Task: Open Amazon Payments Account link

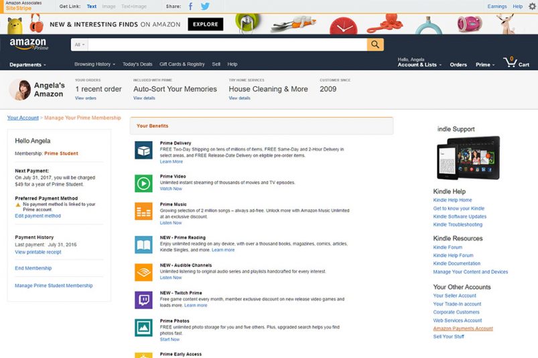Action: click(x=463, y=328)
